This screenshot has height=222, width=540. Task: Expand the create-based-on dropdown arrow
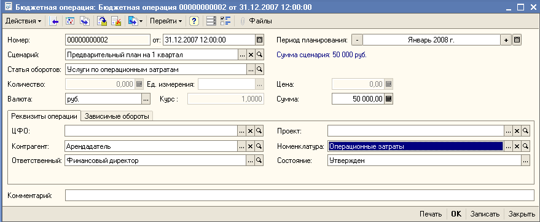[x=141, y=21]
